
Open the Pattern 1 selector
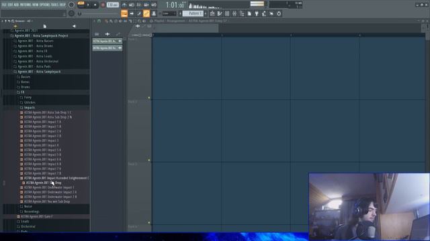(193, 13)
